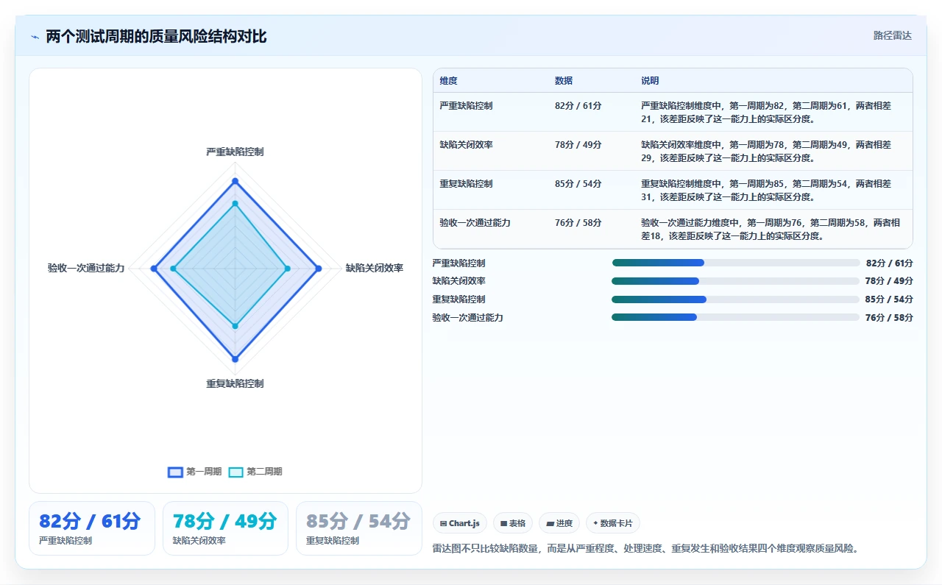The width and height of the screenshot is (942, 585).
Task: Click the 缺陷关闭效率 progress bar
Action: (x=736, y=281)
